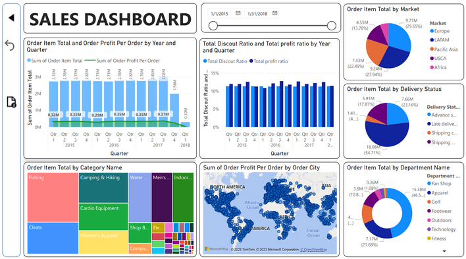Select Africa in the Market legend

(438, 67)
